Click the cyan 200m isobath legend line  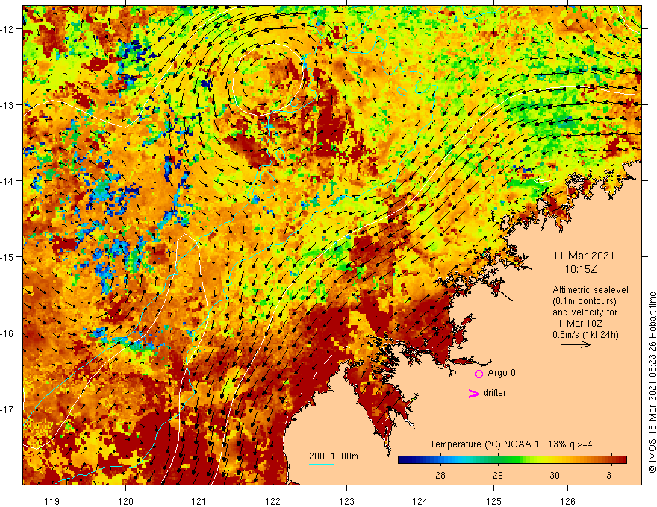[322, 464]
